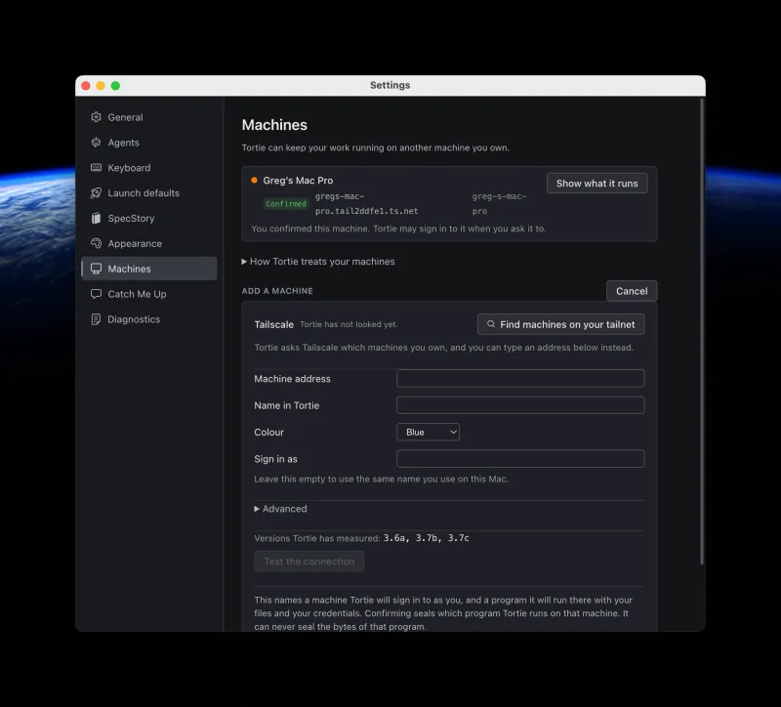
Task: Click the Diagnostics document icon
Action: click(96, 319)
